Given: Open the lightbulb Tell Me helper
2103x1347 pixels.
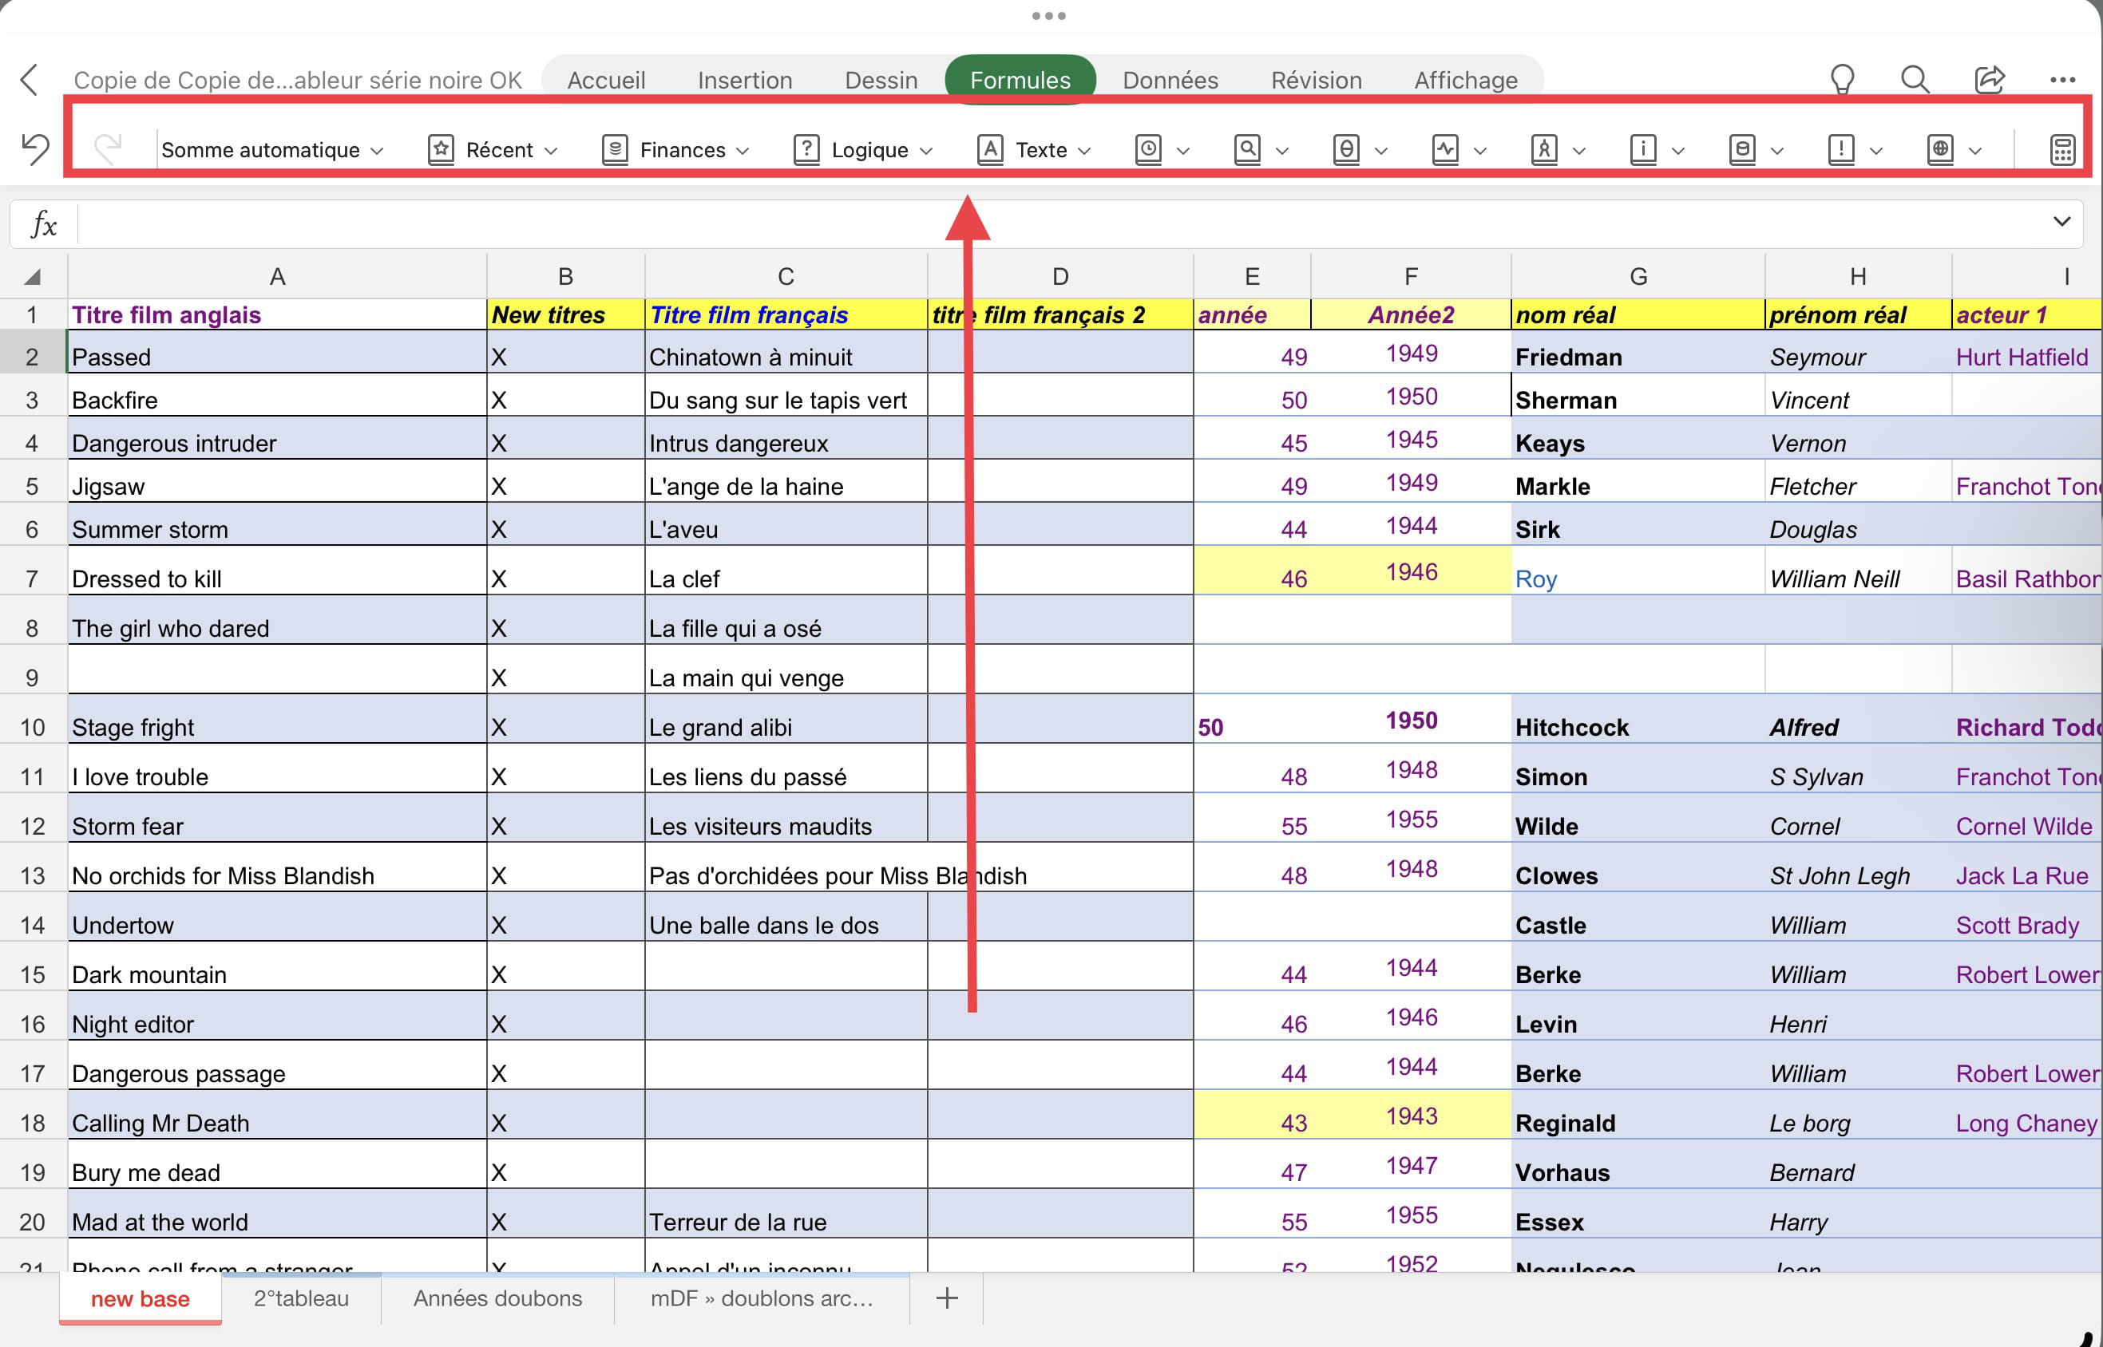Looking at the screenshot, I should [x=1842, y=80].
